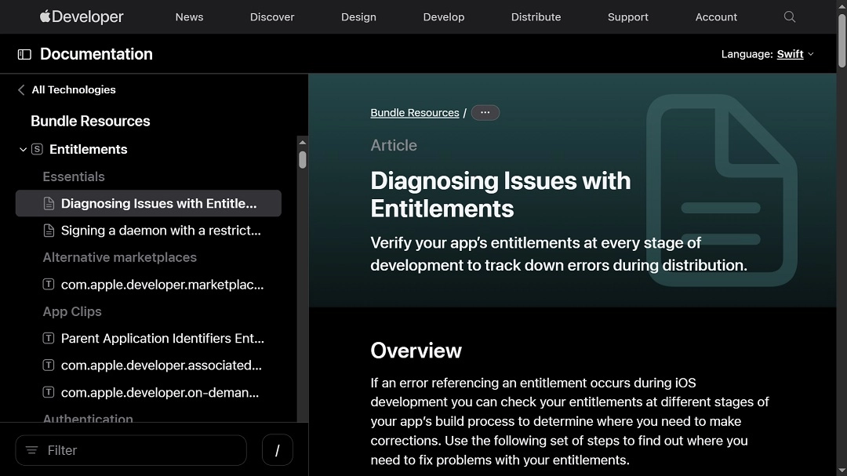Open the Support menu

627,16
